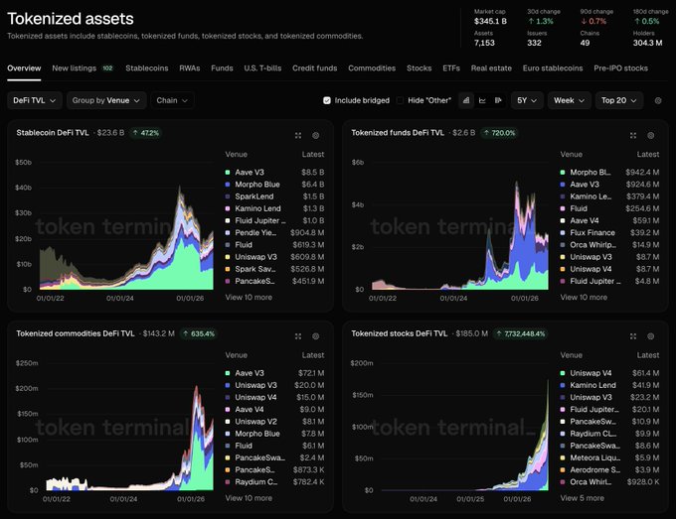This screenshot has width=676, height=519.
Task: Click Uniswap V2 row in commodities legend
Action: point(274,422)
